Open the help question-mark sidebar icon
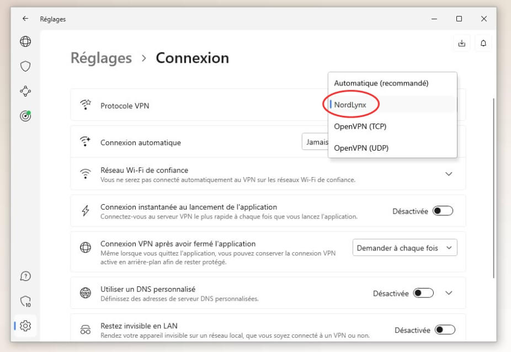The width and height of the screenshot is (511, 352). [x=25, y=276]
